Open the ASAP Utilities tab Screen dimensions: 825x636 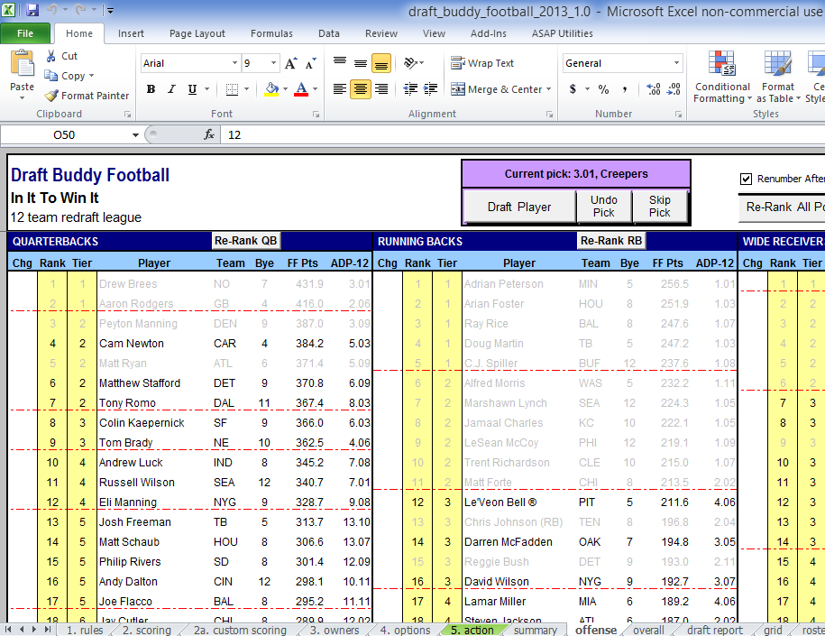click(x=562, y=33)
